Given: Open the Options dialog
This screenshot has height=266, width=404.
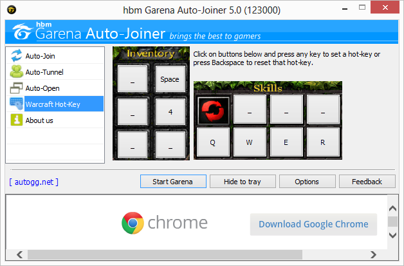Looking at the screenshot, I should [307, 182].
